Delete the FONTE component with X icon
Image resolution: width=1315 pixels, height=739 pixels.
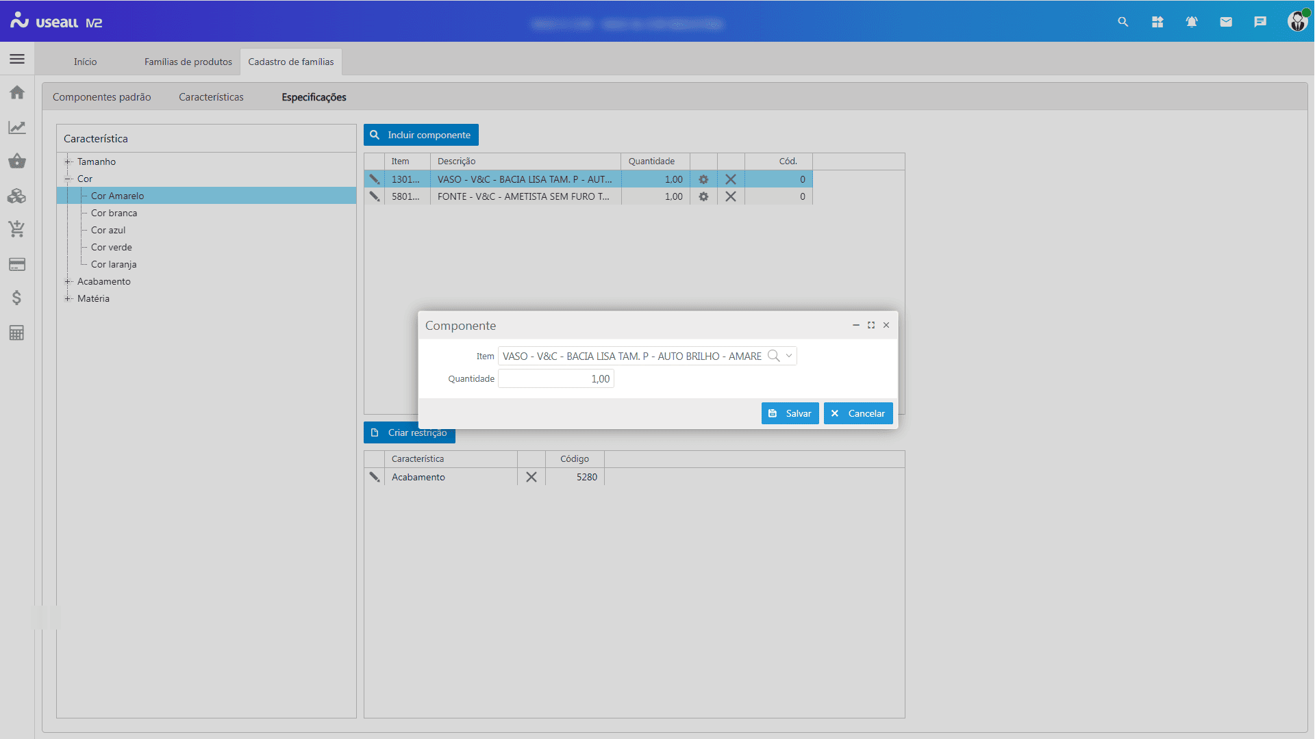(x=731, y=196)
